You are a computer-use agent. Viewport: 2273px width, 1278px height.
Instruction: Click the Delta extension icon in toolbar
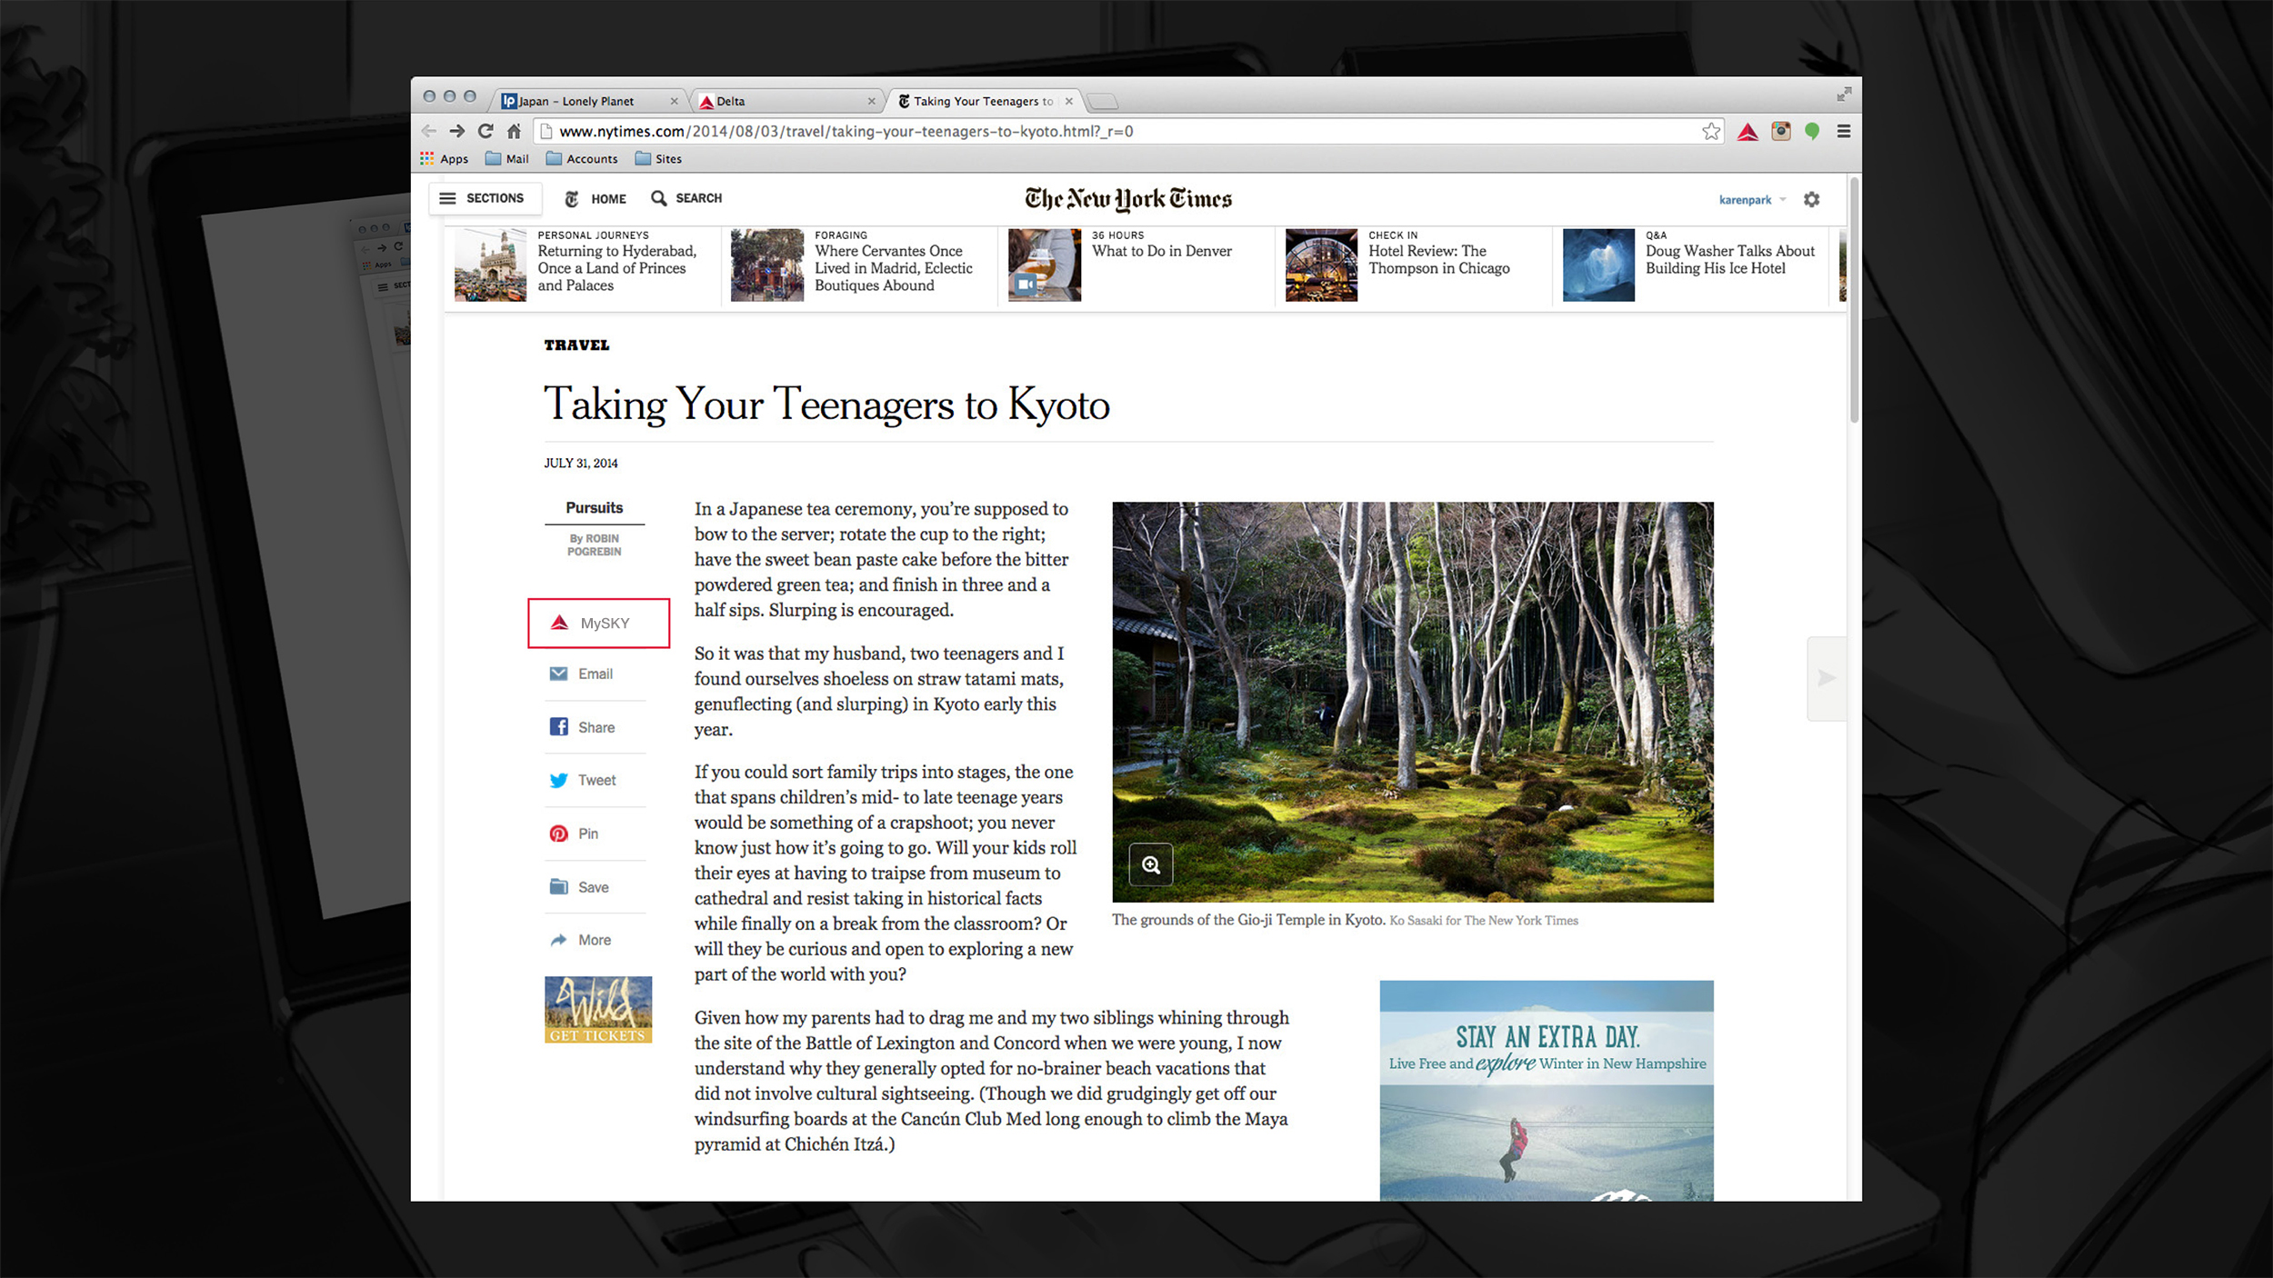[x=1747, y=132]
